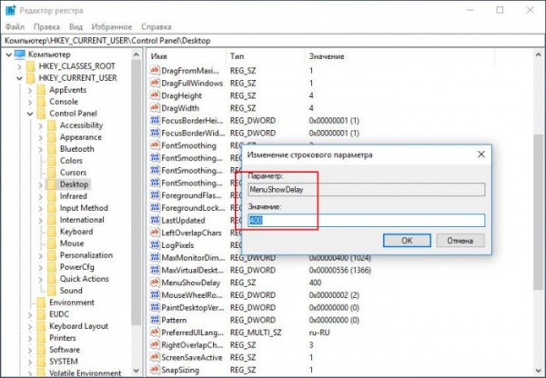Click the DWORD icon of LastUpdated
The width and height of the screenshot is (546, 378).
pyautogui.click(x=155, y=220)
